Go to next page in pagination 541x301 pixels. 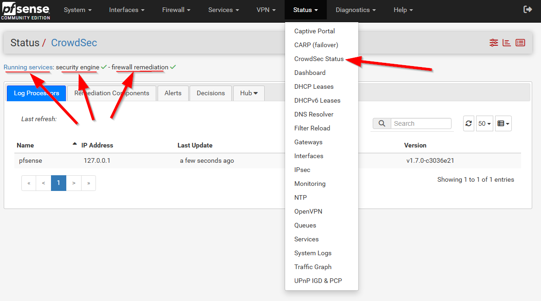click(x=74, y=183)
